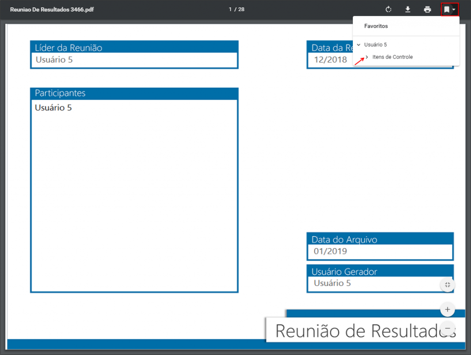
Task: Click the Usuário Gerador header
Action: (x=379, y=271)
